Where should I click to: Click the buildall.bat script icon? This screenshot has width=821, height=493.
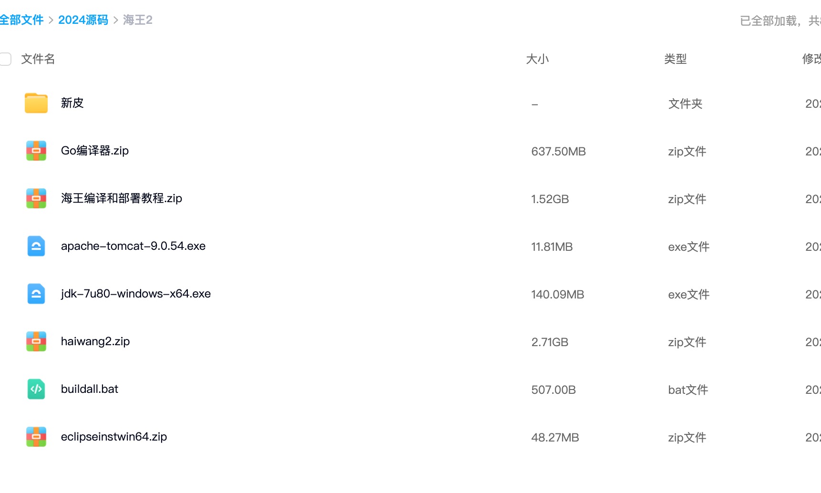[36, 389]
